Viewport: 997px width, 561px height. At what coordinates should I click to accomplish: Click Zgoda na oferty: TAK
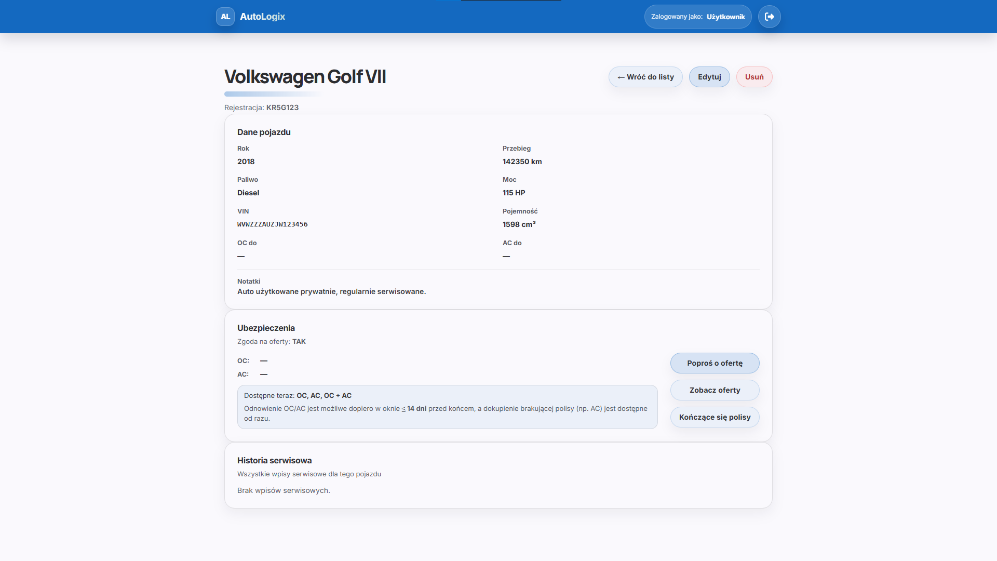click(272, 341)
